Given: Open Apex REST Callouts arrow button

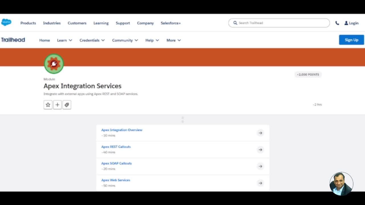Looking at the screenshot, I should coord(260,149).
